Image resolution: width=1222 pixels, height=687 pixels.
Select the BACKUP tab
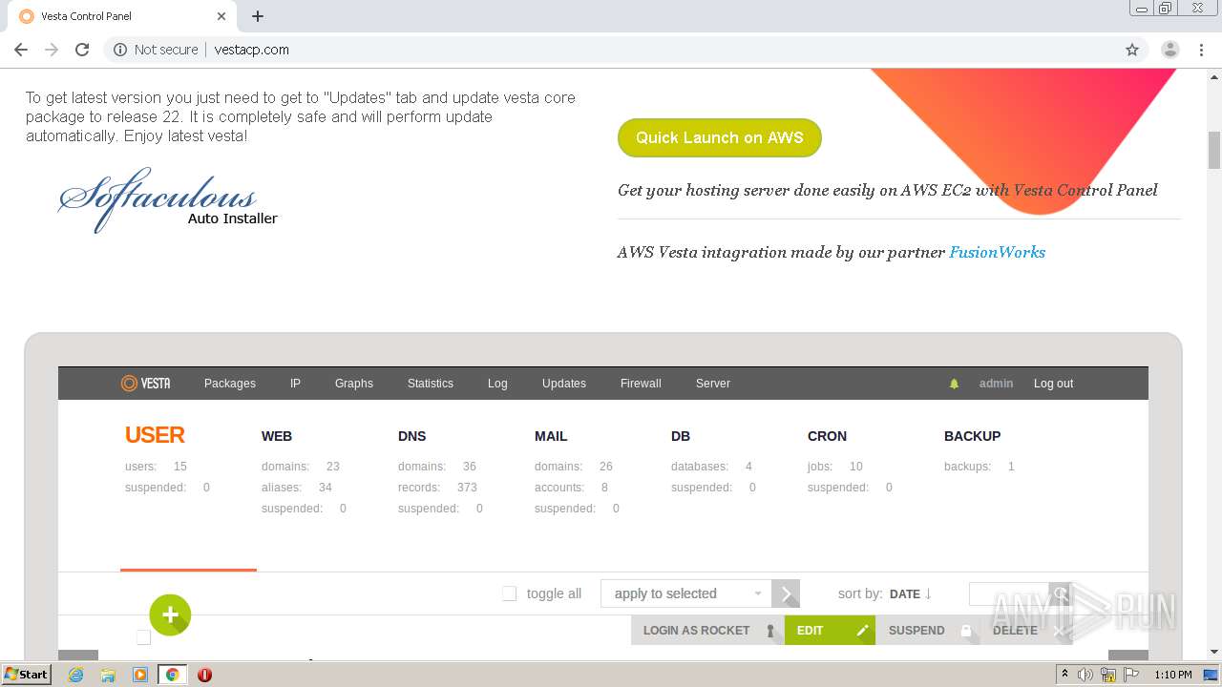(x=973, y=436)
